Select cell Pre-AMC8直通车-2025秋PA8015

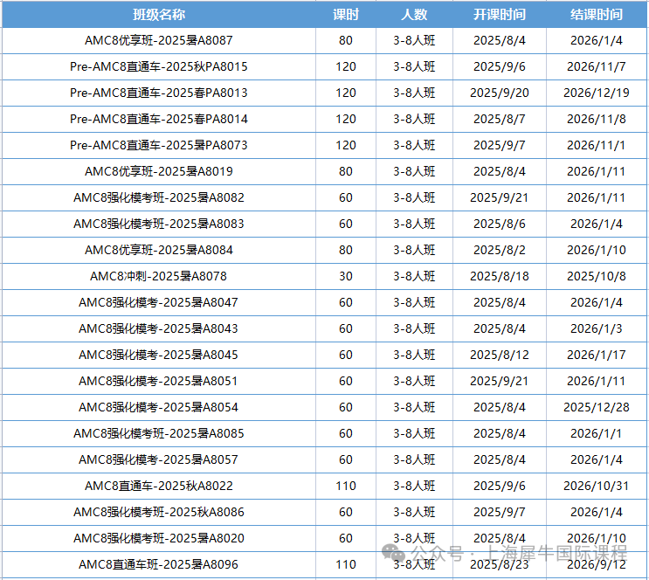159,66
